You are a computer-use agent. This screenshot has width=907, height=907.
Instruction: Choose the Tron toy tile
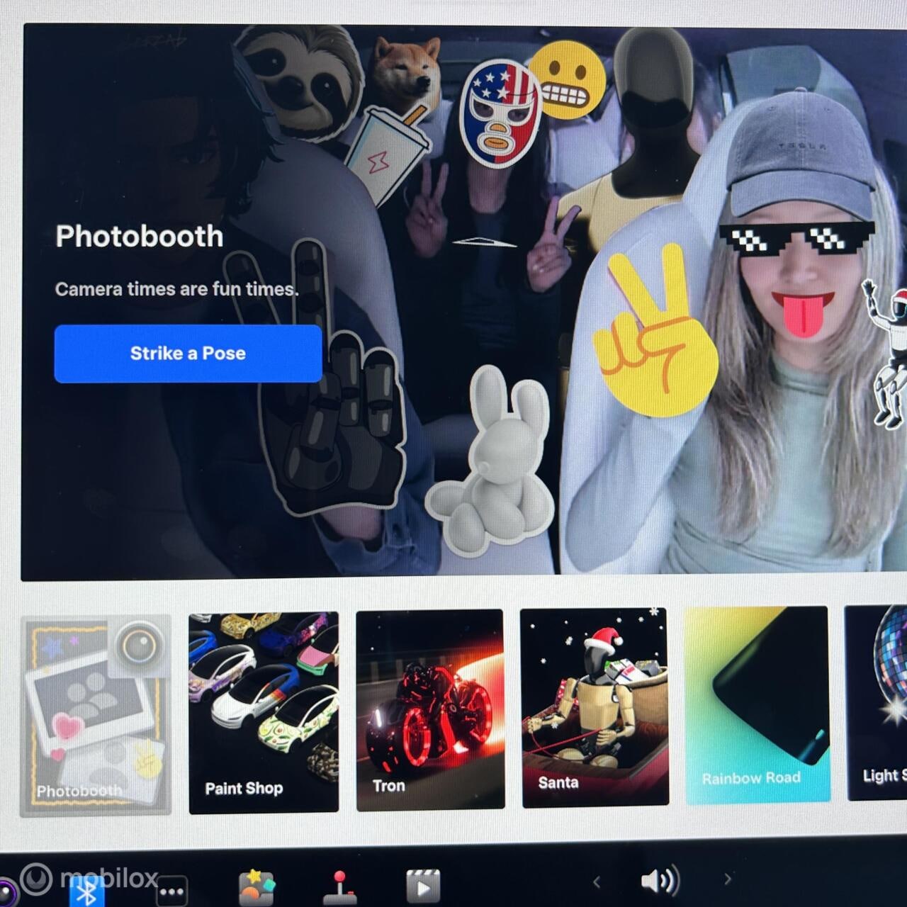click(x=430, y=709)
